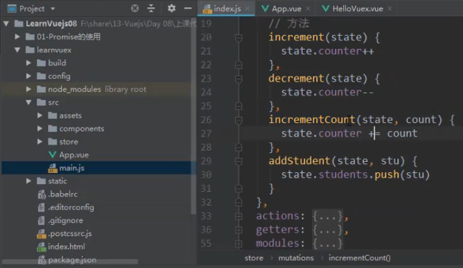463x268 pixels.
Task: Click 'state.students.push(stu)' code
Action: point(355,174)
